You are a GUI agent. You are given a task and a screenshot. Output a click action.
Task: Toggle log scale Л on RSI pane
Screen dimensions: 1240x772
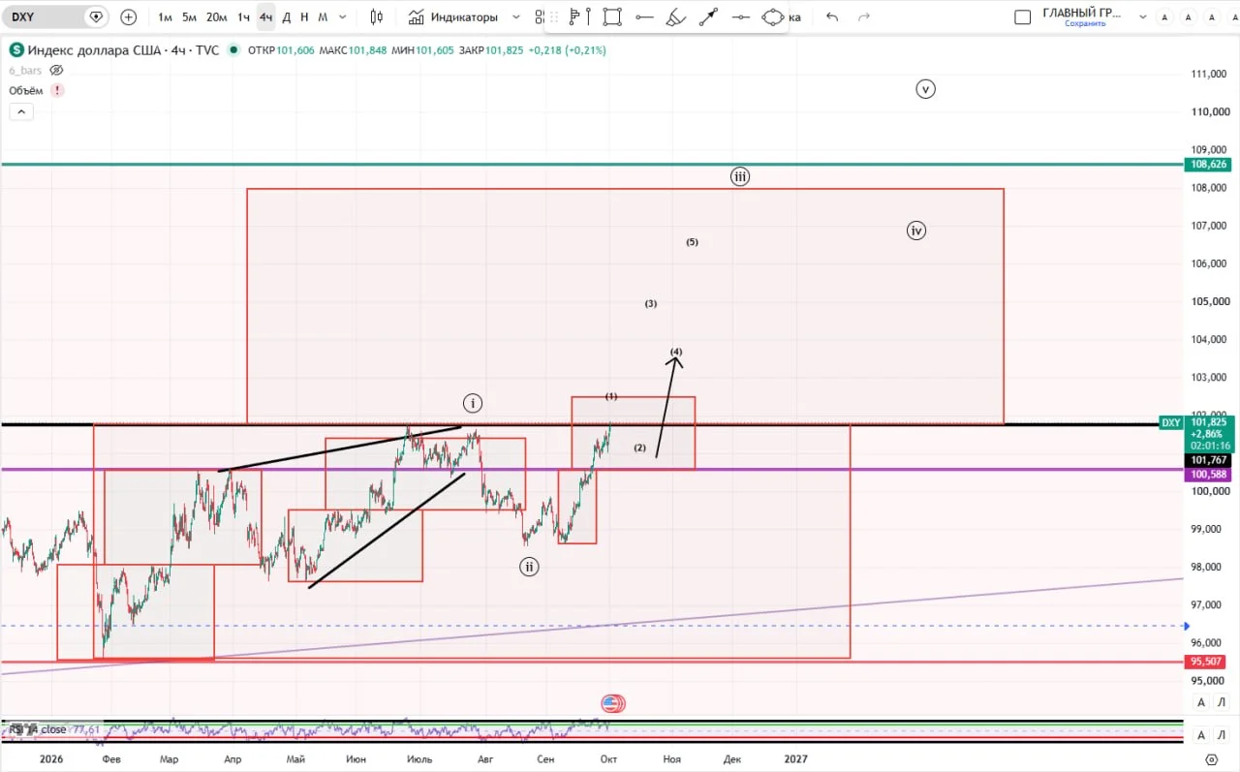pos(1222,735)
